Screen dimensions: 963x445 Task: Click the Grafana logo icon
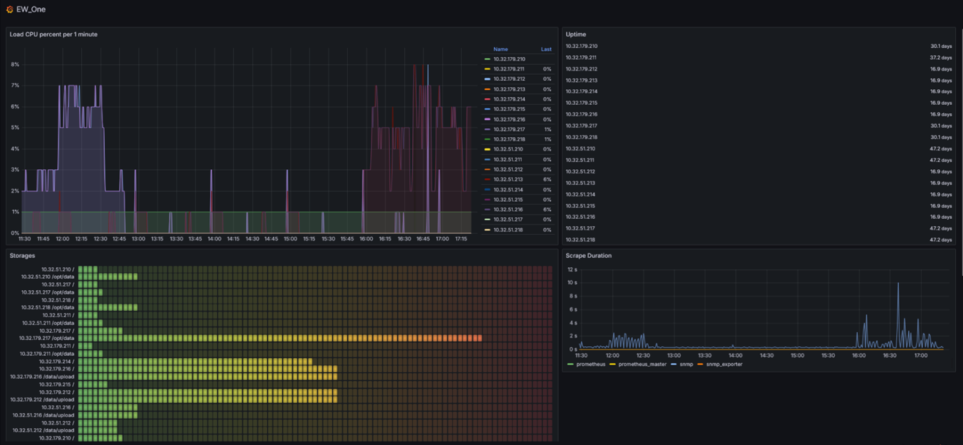10,10
